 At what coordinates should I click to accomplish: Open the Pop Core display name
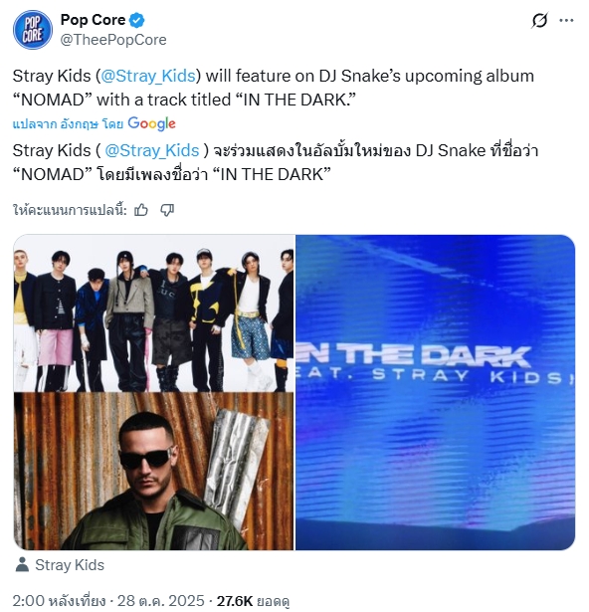93,20
